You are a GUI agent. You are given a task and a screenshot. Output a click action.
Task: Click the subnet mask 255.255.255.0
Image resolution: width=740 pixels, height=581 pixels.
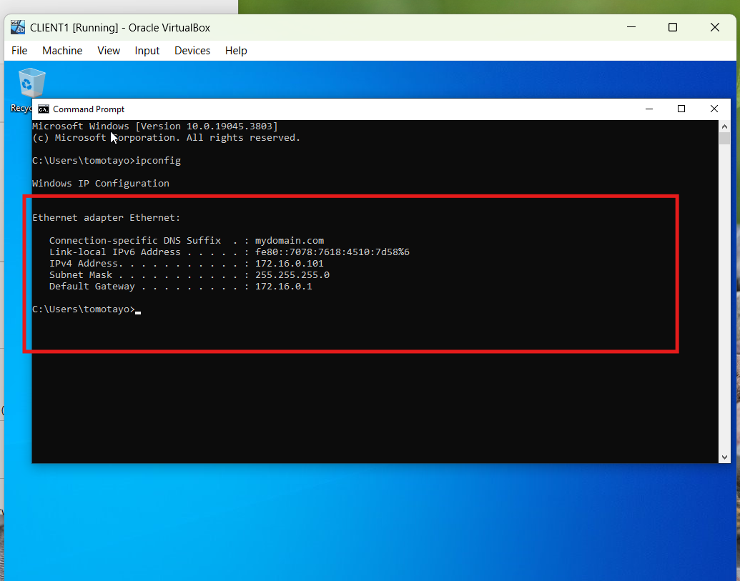click(x=292, y=275)
